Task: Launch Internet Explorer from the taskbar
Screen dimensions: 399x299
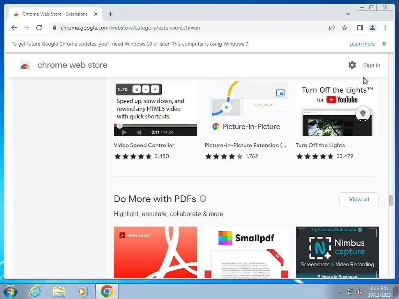Action: [x=35, y=291]
